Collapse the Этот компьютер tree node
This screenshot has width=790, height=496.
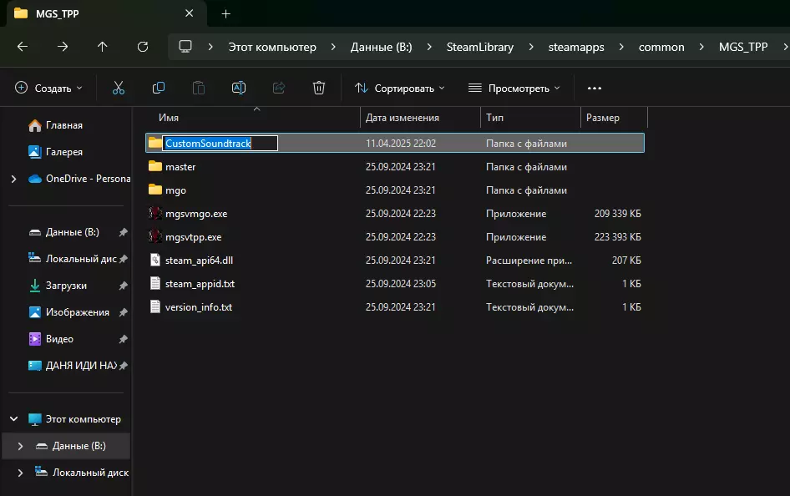tap(13, 419)
